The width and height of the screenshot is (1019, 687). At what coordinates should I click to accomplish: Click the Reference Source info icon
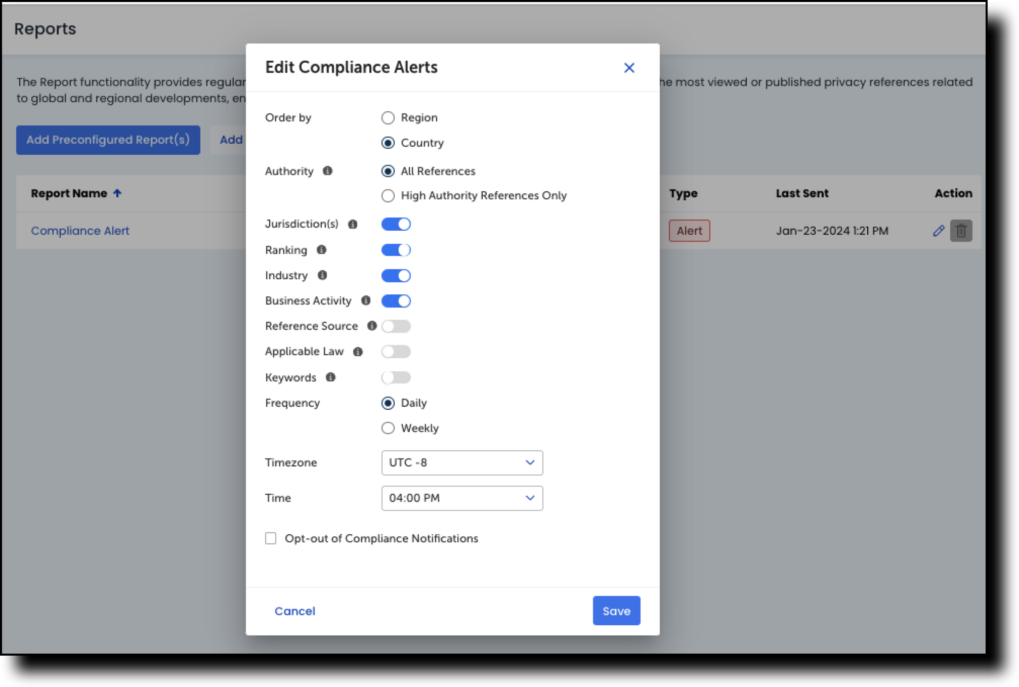pos(372,326)
